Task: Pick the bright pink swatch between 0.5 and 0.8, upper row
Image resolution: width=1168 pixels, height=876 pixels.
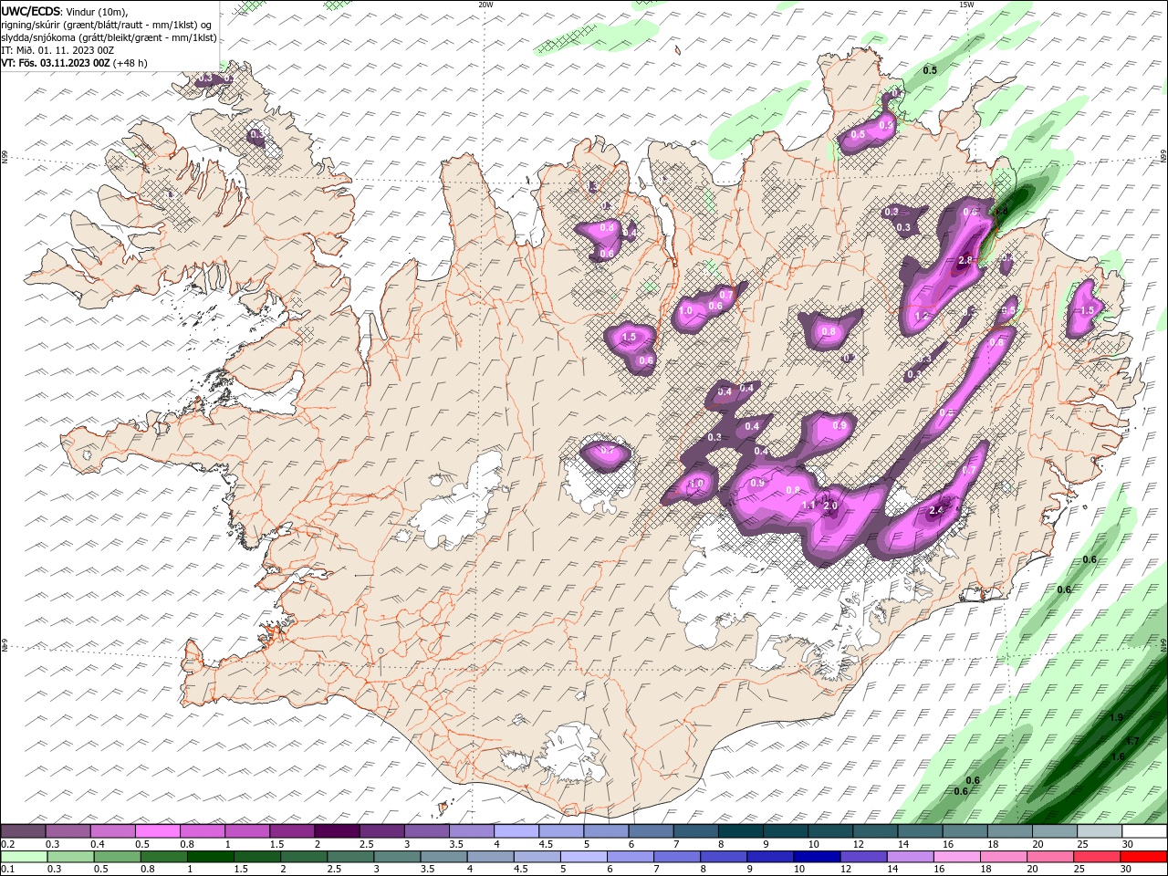Action: pyautogui.click(x=158, y=831)
